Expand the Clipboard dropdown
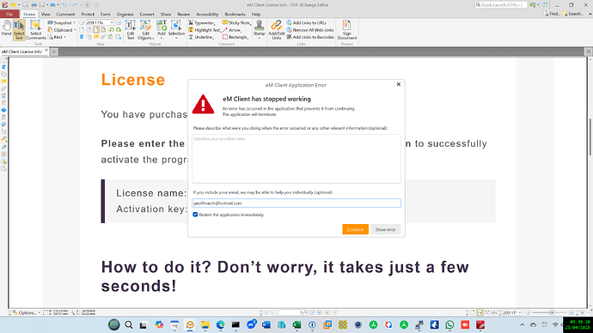Image resolution: width=593 pixels, height=333 pixels. point(75,30)
